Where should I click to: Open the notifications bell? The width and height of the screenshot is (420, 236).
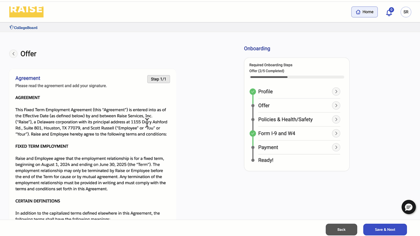tap(389, 13)
